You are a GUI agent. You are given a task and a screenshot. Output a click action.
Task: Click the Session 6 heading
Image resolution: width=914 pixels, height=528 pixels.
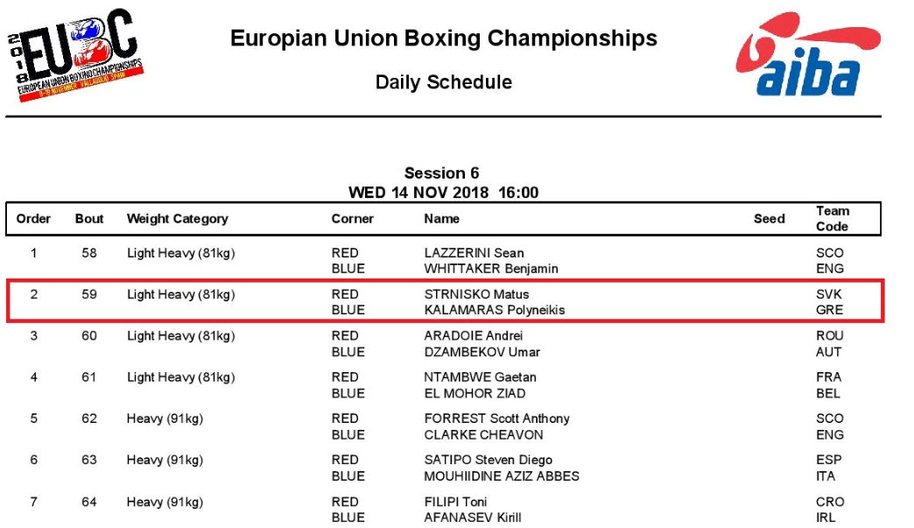441,173
